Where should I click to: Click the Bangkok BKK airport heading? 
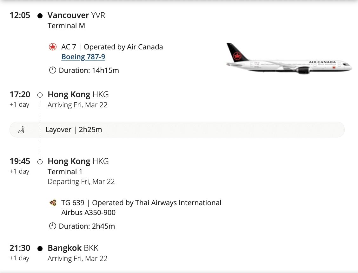click(x=73, y=248)
